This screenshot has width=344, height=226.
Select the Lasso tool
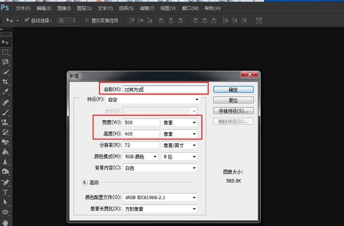click(x=5, y=62)
